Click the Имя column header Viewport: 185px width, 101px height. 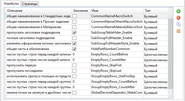(117, 11)
